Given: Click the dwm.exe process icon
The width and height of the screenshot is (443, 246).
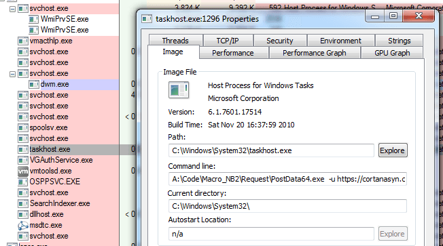Looking at the screenshot, I should [33, 84].
